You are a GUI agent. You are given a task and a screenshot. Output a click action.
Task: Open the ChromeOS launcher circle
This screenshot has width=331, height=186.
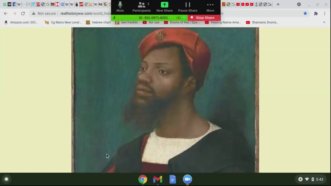tap(6, 179)
